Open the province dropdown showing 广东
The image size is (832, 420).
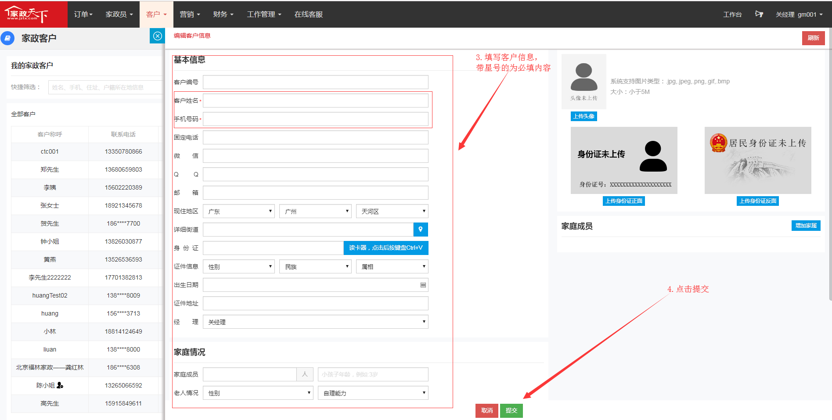(x=239, y=211)
